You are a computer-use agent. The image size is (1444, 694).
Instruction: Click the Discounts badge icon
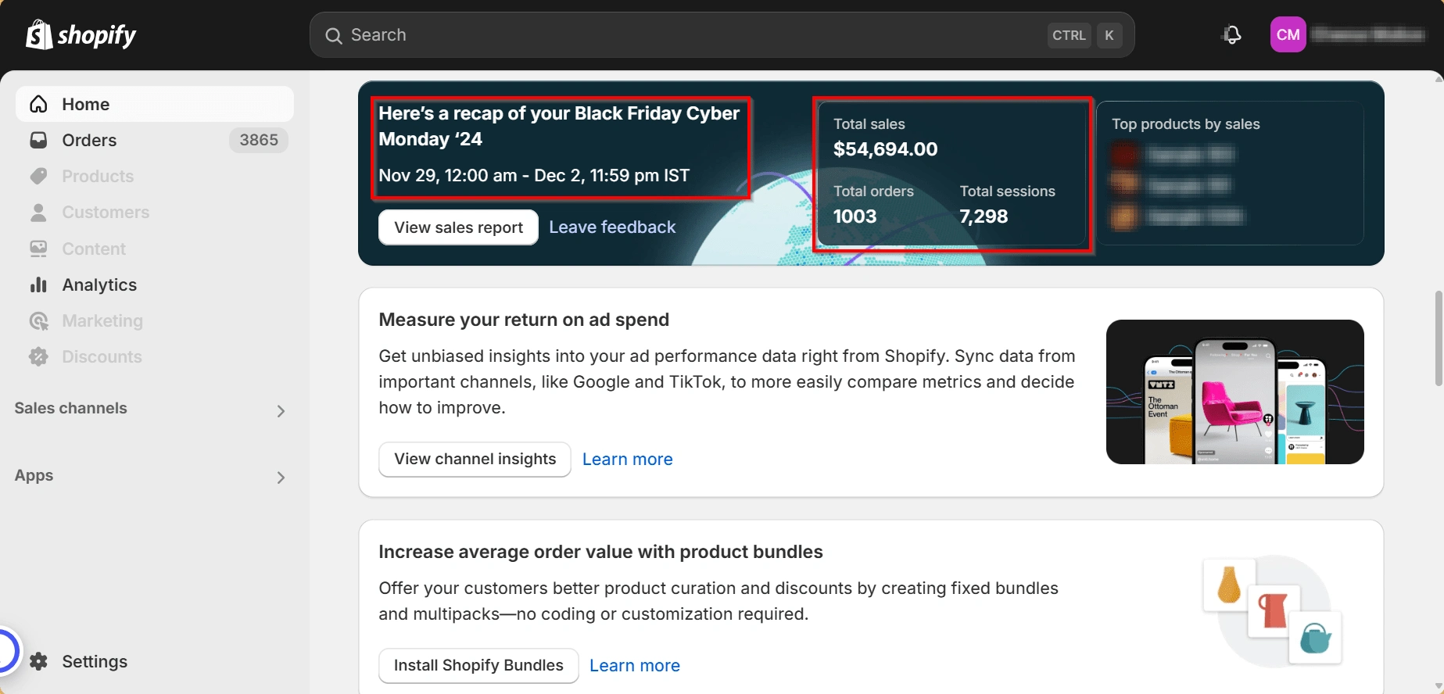point(38,357)
